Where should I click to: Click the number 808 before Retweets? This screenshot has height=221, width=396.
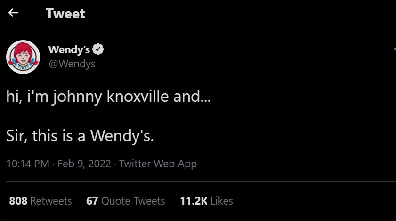pyautogui.click(x=18, y=201)
